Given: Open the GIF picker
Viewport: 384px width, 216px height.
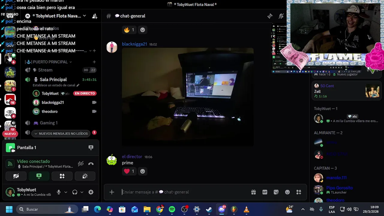Looking at the screenshot, I should pos(265,192).
